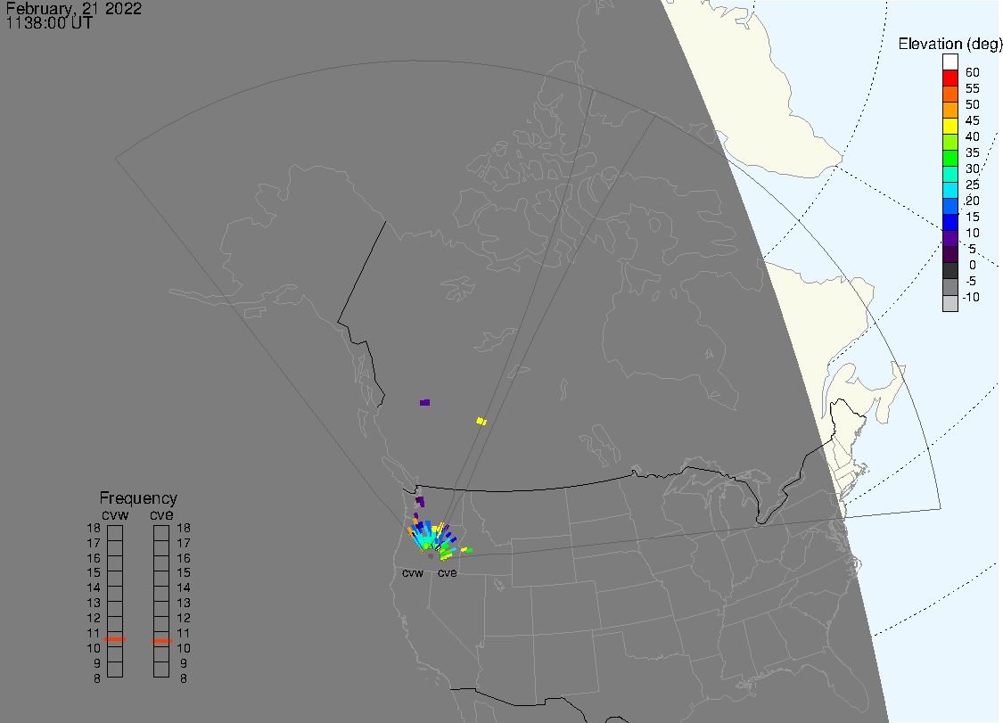Click the light gray swatch at the scale bottom
This screenshot has height=723, width=1003.
tap(950, 303)
